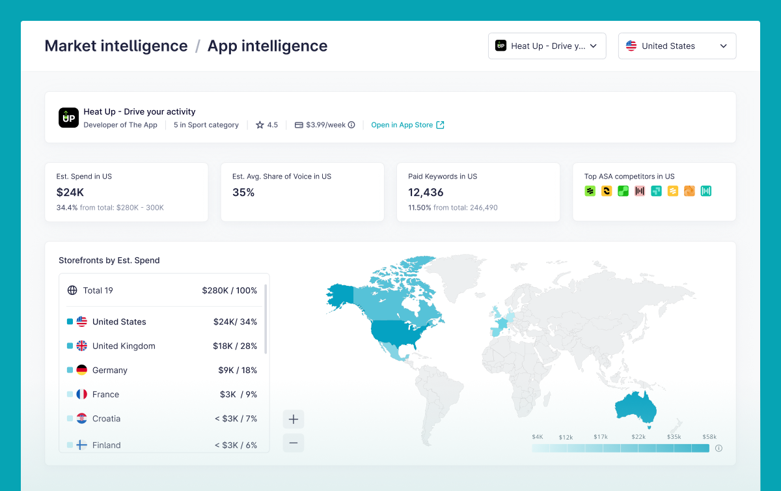Select the United Kingdom storefront row

tap(162, 346)
